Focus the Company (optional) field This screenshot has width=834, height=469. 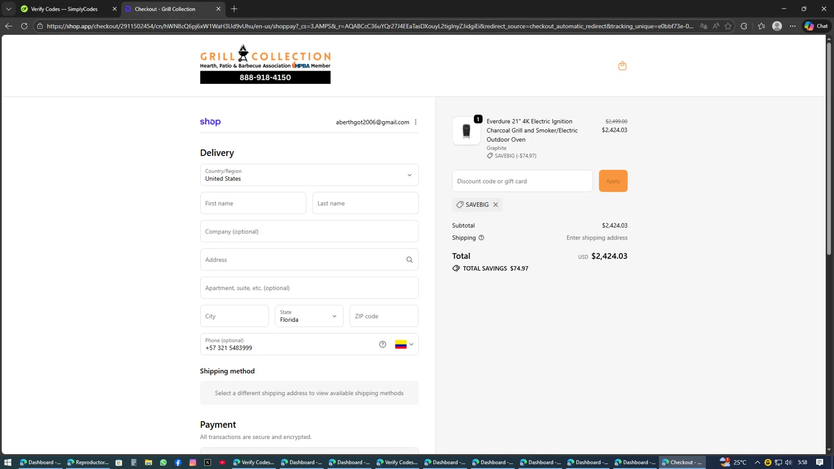(309, 232)
